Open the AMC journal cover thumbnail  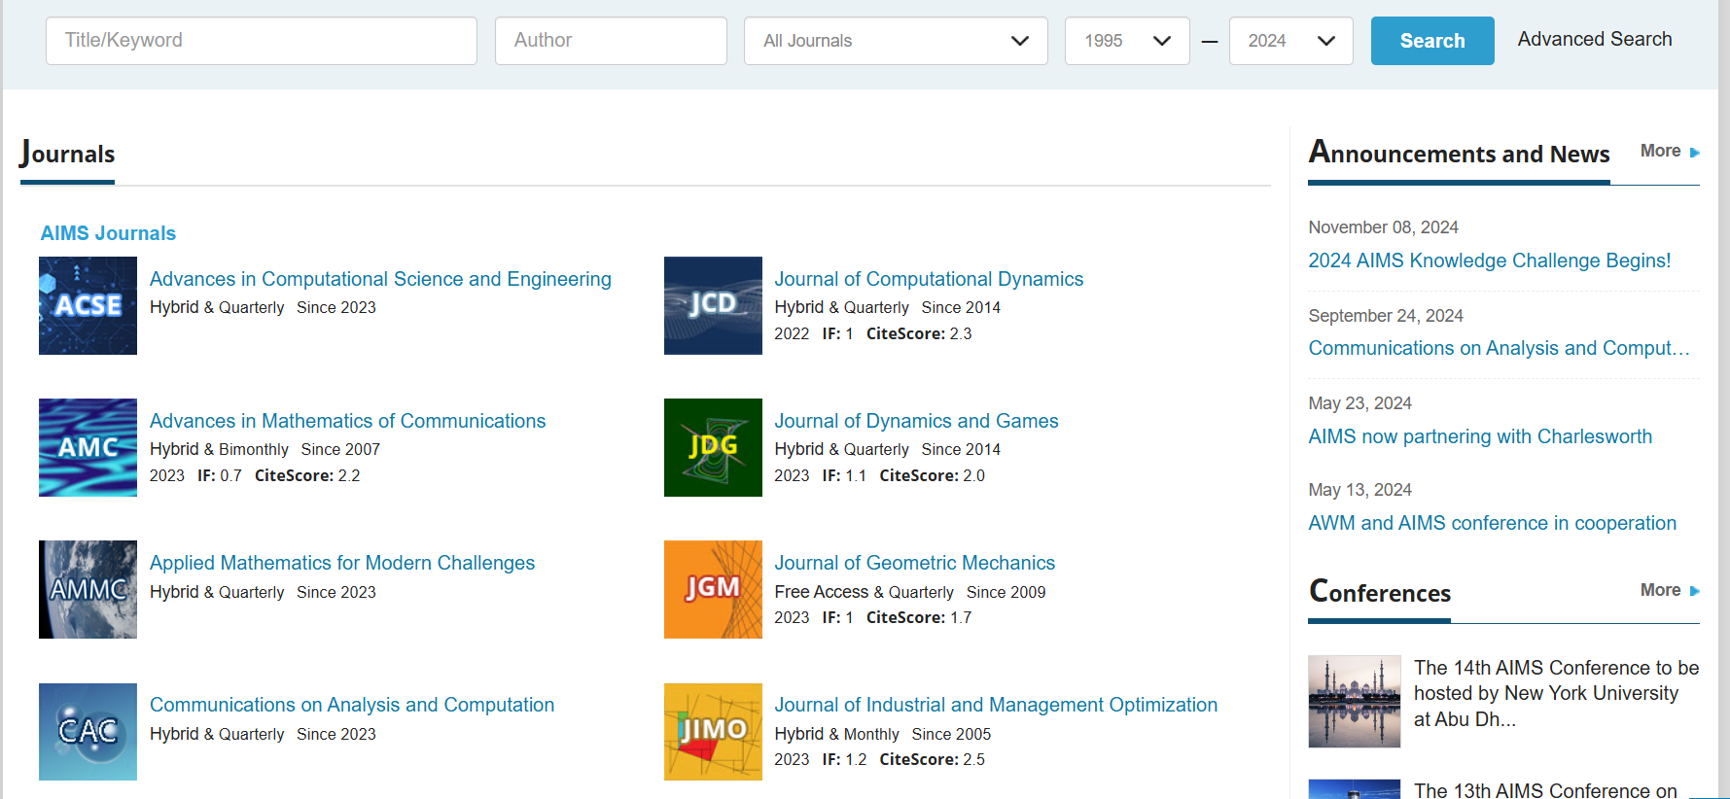click(88, 447)
